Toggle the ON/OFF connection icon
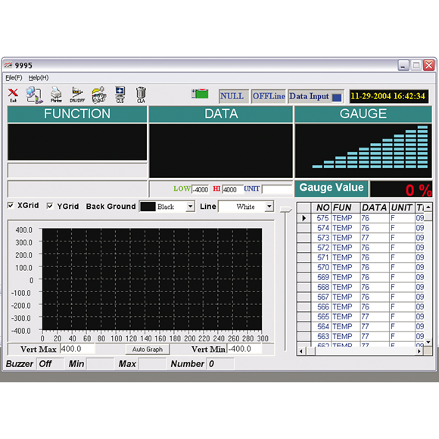Viewport: 439px width, 439px height. click(x=77, y=95)
